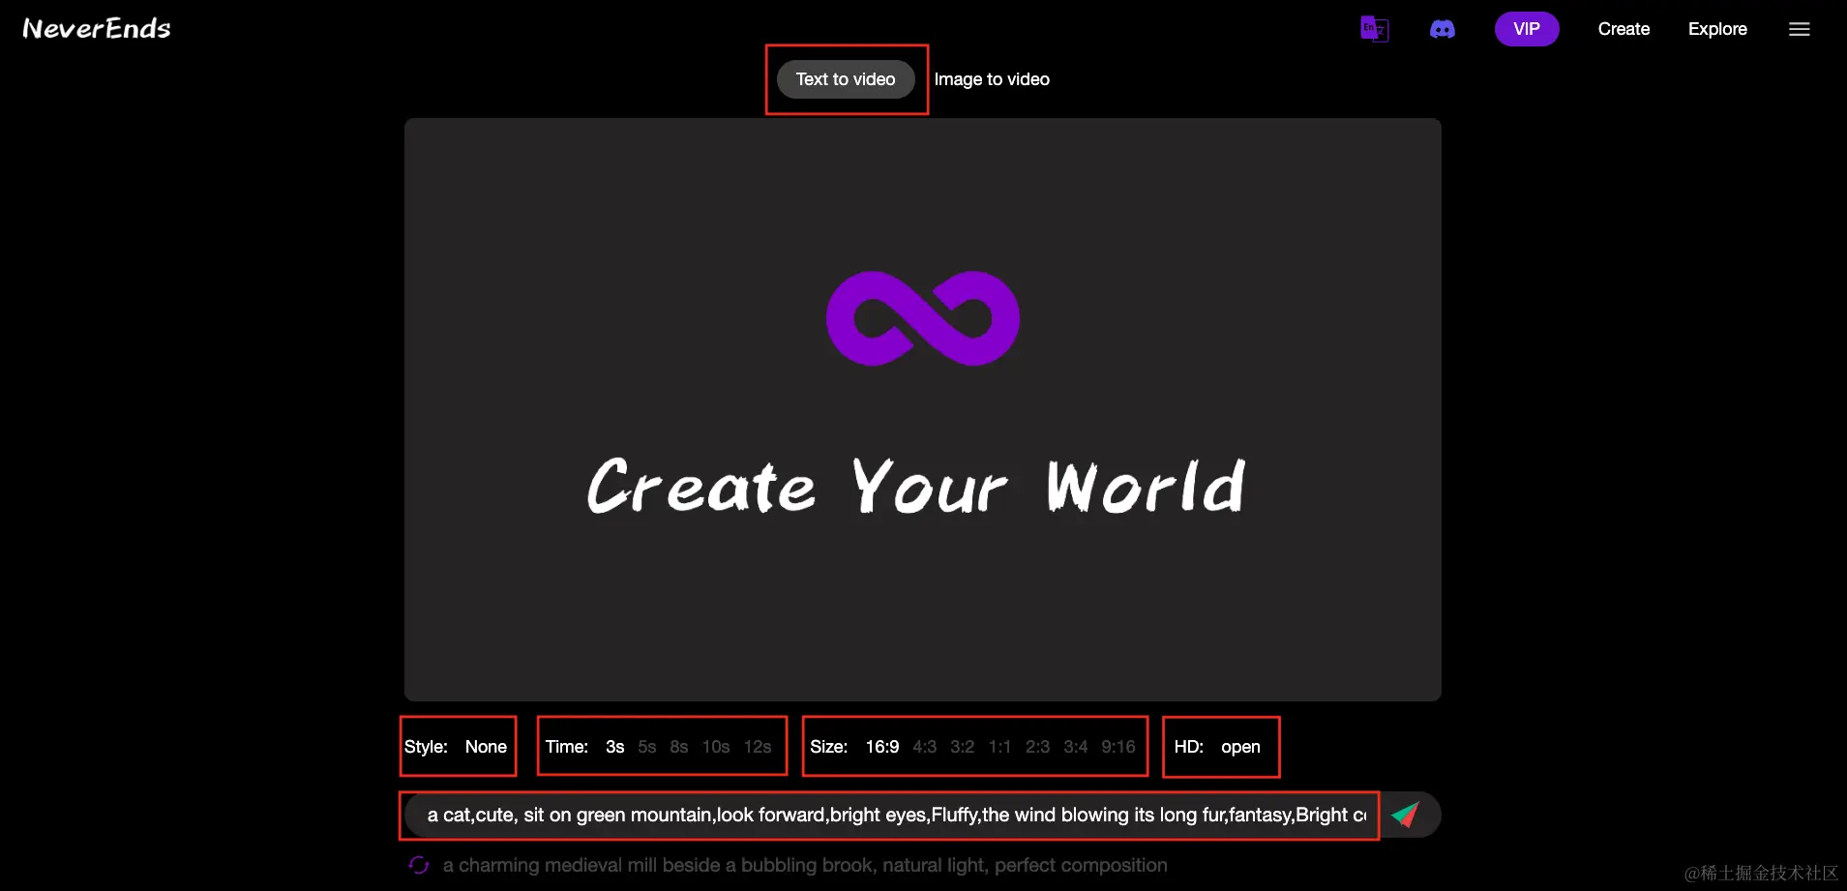Open the Explore menu item
Viewport: 1847px width, 891px height.
point(1717,29)
